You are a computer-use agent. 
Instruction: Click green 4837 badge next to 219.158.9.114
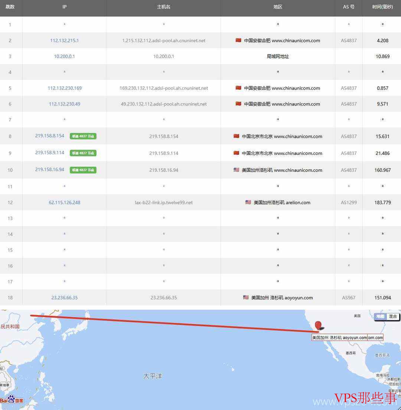click(83, 153)
